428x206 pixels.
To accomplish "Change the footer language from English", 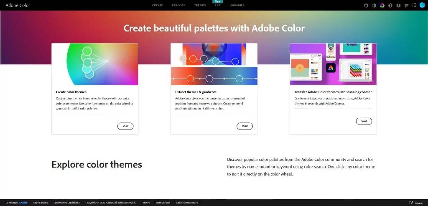I will [23, 203].
